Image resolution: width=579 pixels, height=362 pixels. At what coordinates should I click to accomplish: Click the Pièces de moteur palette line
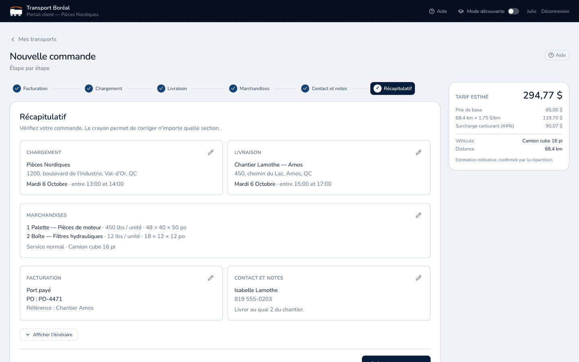click(107, 227)
